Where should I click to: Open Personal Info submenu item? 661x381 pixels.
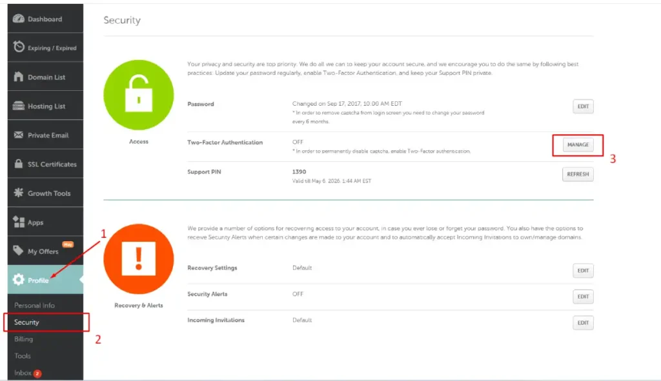(x=35, y=305)
